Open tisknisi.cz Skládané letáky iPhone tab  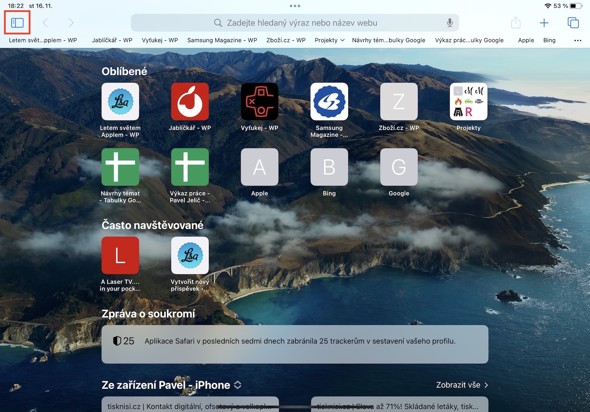(x=400, y=404)
